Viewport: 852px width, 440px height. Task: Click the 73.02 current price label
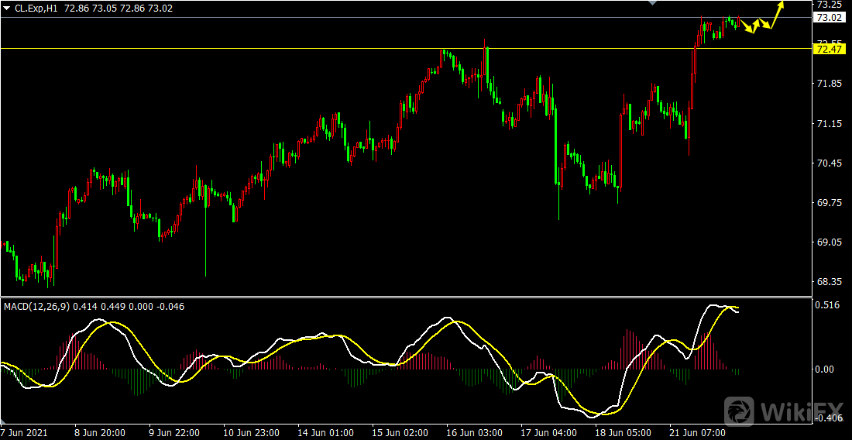tap(830, 17)
